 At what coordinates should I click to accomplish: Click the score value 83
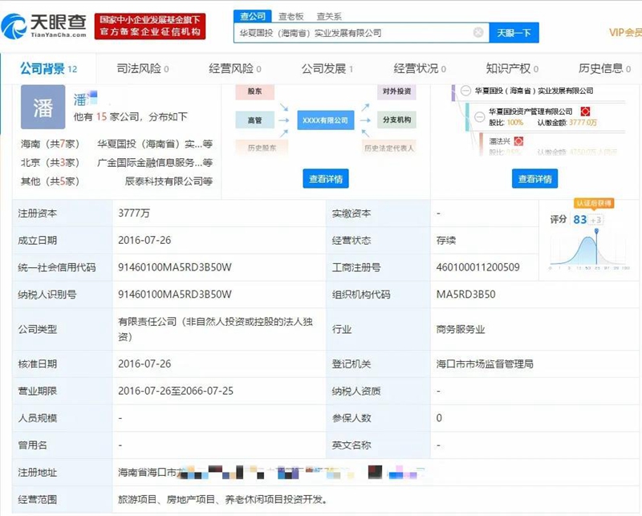tap(579, 220)
